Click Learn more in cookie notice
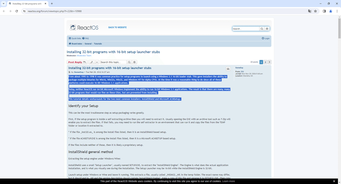The height and width of the screenshot is (184, 341). [228, 181]
